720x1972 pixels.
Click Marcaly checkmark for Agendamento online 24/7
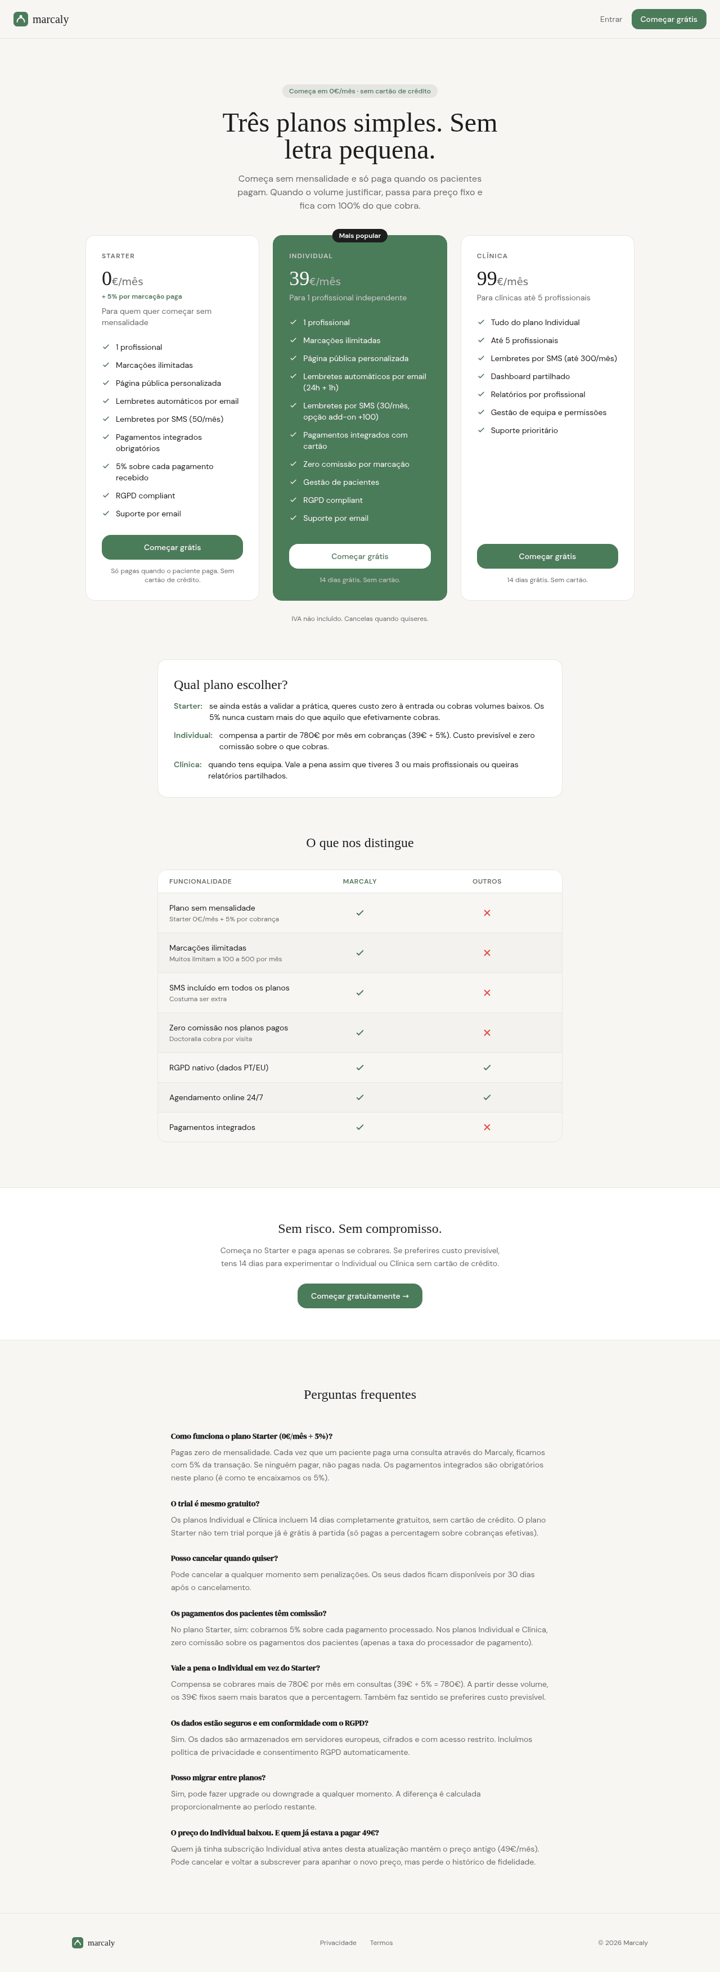(x=359, y=1097)
